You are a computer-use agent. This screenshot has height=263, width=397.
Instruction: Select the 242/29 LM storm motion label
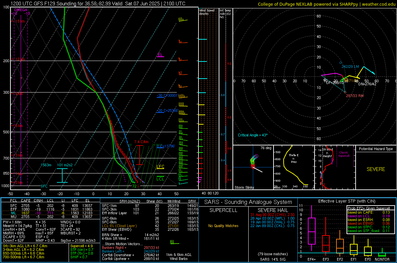pyautogui.click(x=350, y=67)
